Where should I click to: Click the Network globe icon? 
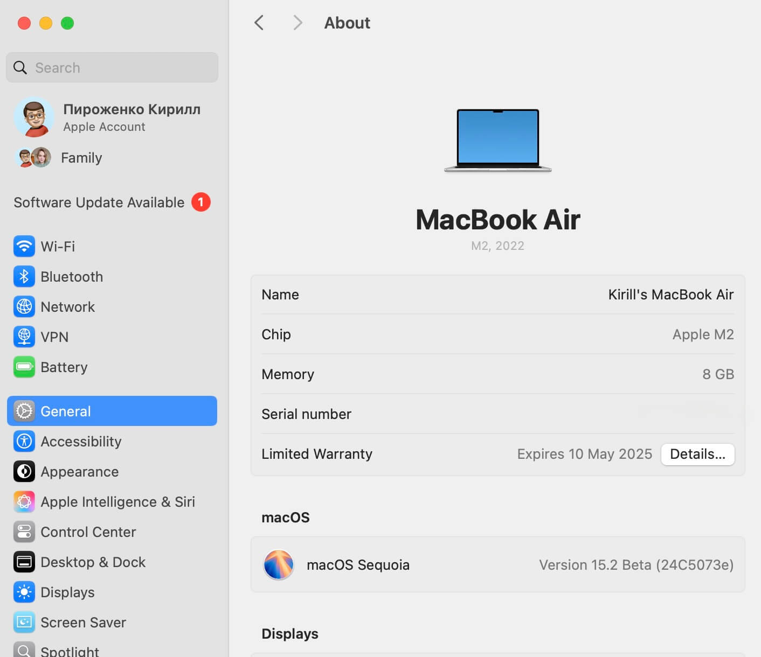tap(24, 306)
